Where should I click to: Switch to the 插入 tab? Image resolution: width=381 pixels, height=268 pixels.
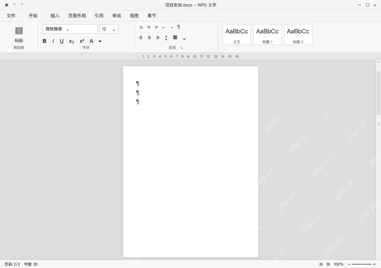[x=55, y=16]
